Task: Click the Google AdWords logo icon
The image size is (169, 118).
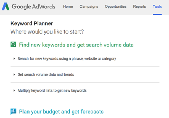Action: [x=5, y=7]
